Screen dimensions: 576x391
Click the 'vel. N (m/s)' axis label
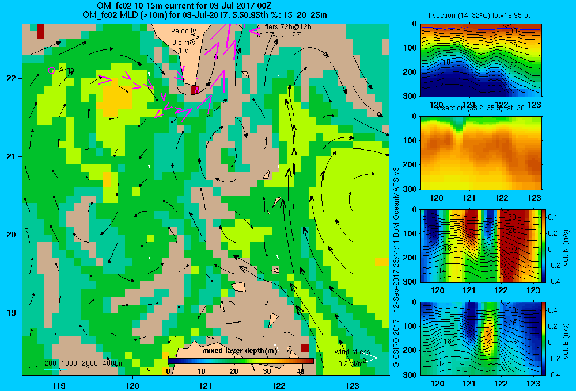point(566,248)
